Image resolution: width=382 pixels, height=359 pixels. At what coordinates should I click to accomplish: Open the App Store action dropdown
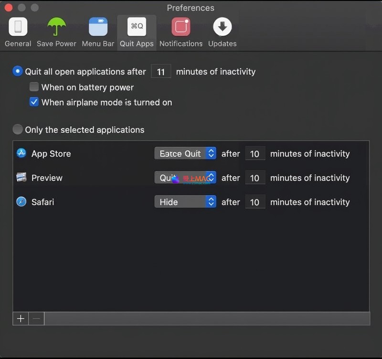point(185,153)
